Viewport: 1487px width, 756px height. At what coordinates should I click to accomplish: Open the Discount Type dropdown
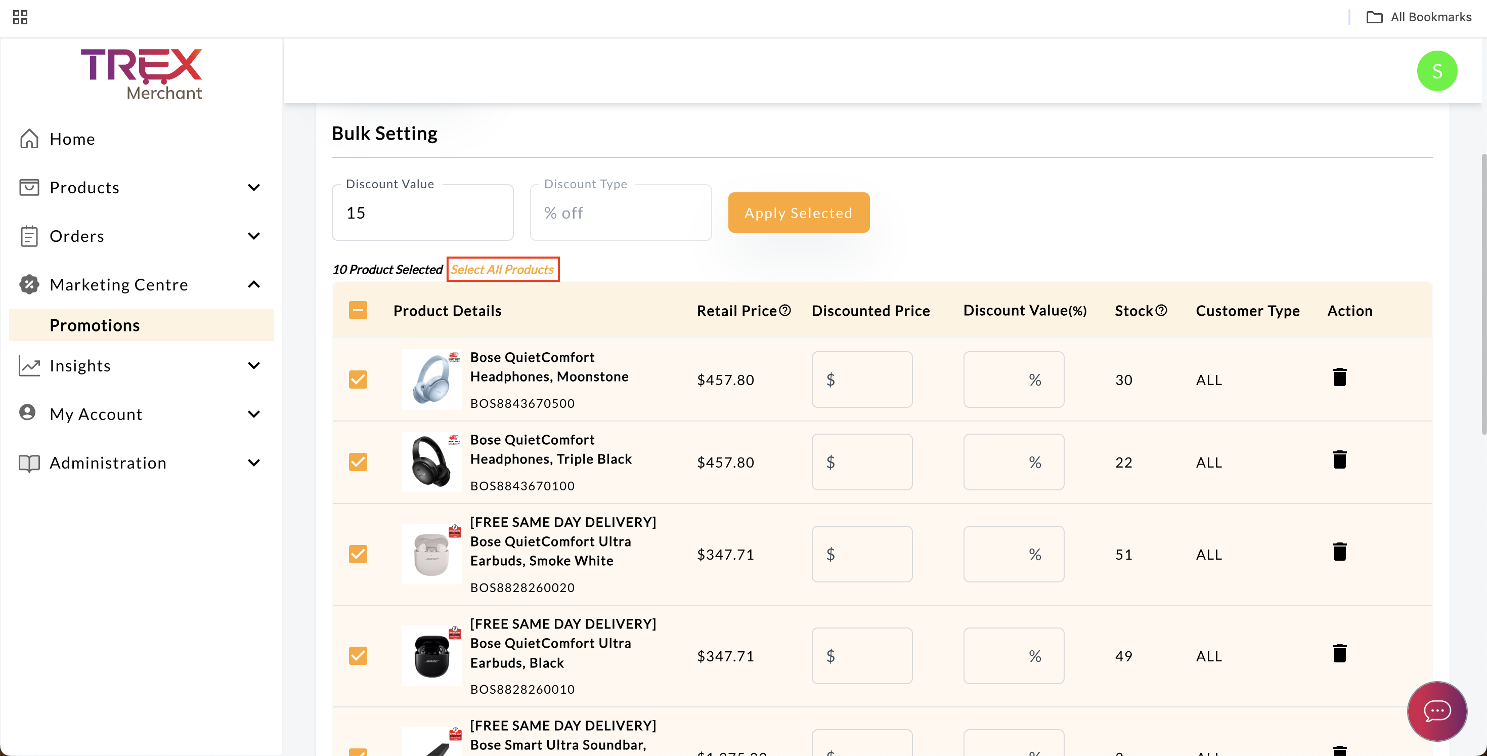point(621,213)
